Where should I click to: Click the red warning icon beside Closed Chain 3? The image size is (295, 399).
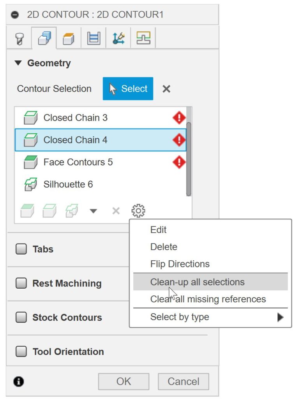coord(179,118)
